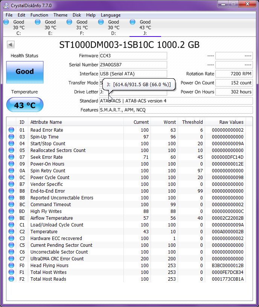This screenshot has width=259, height=307.
Task: Select the Head Flying Hours row text
Action: [x=49, y=265]
